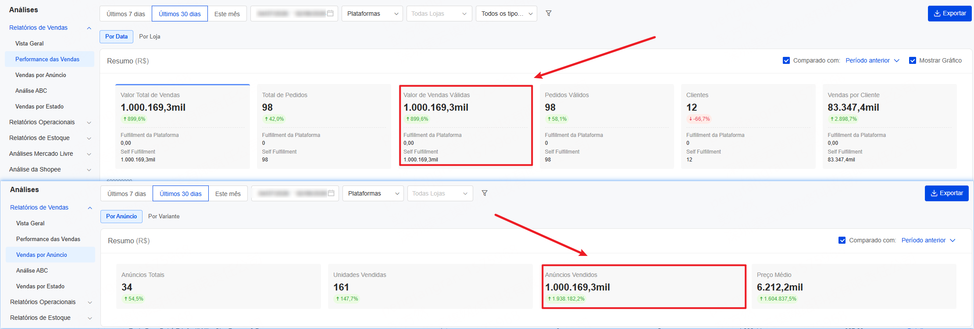The image size is (974, 329).
Task: Select the Total de Pedidos summary card
Action: pos(324,126)
